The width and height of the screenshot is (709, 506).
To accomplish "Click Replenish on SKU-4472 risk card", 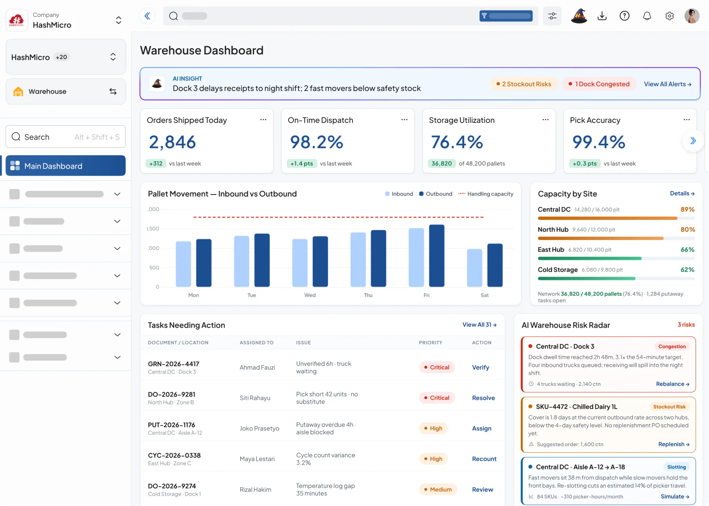I will [x=674, y=444].
